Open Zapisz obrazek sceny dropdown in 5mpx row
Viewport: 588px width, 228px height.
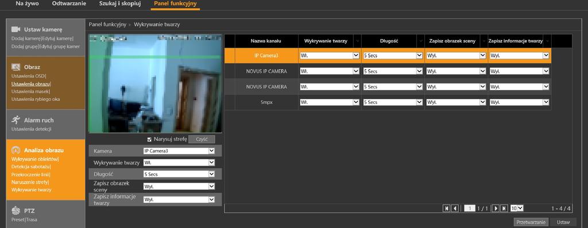pyautogui.click(x=456, y=102)
